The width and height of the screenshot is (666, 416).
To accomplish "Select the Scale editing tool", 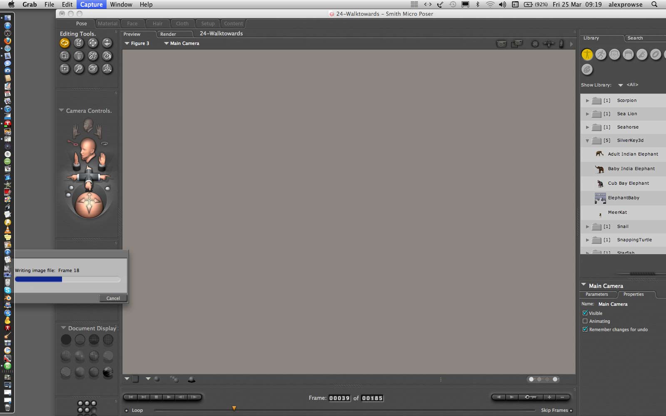I will click(65, 56).
